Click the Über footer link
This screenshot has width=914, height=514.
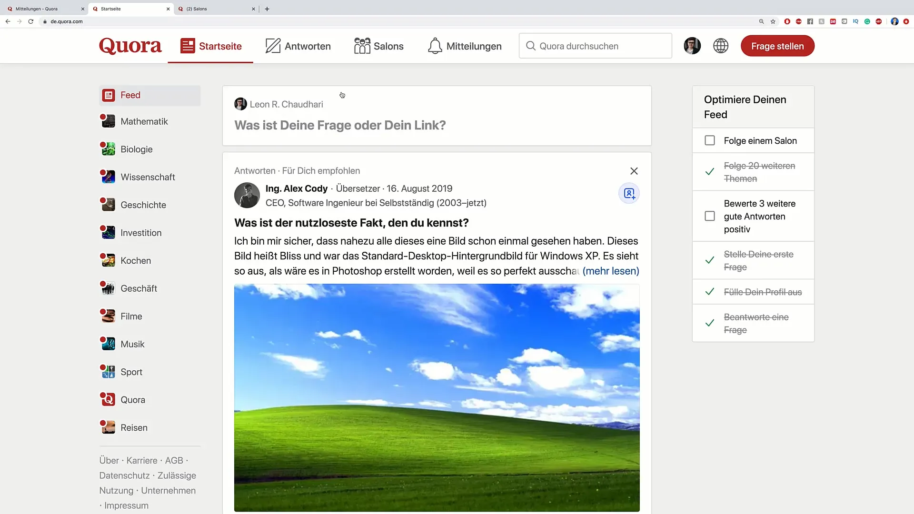[109, 461]
